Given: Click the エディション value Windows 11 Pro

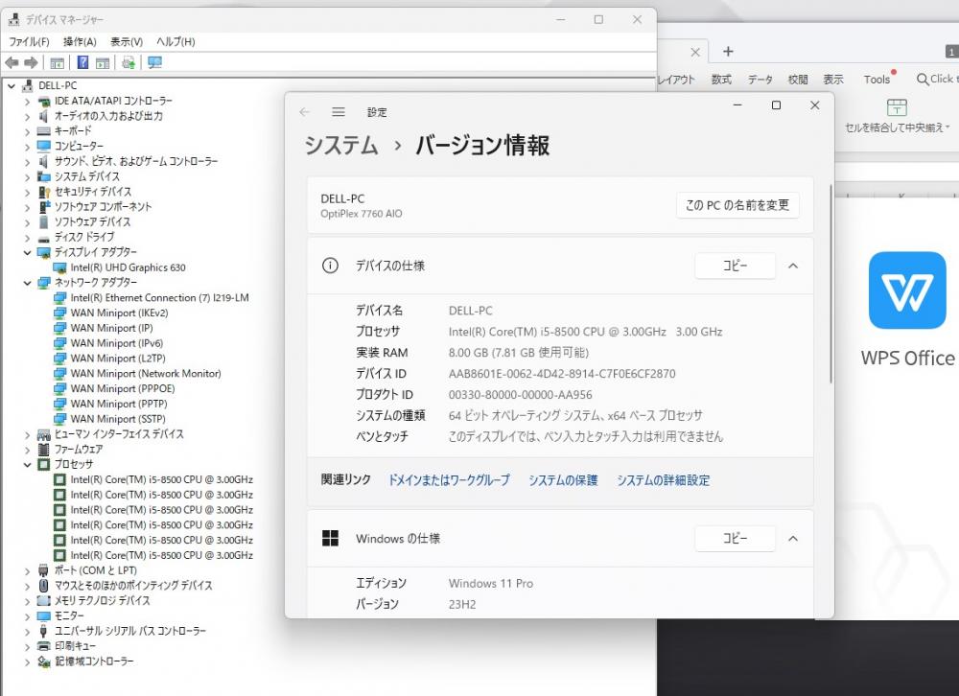Looking at the screenshot, I should pyautogui.click(x=490, y=584).
